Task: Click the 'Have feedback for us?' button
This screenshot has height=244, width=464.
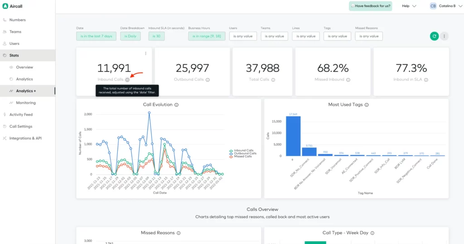Action: click(370, 6)
